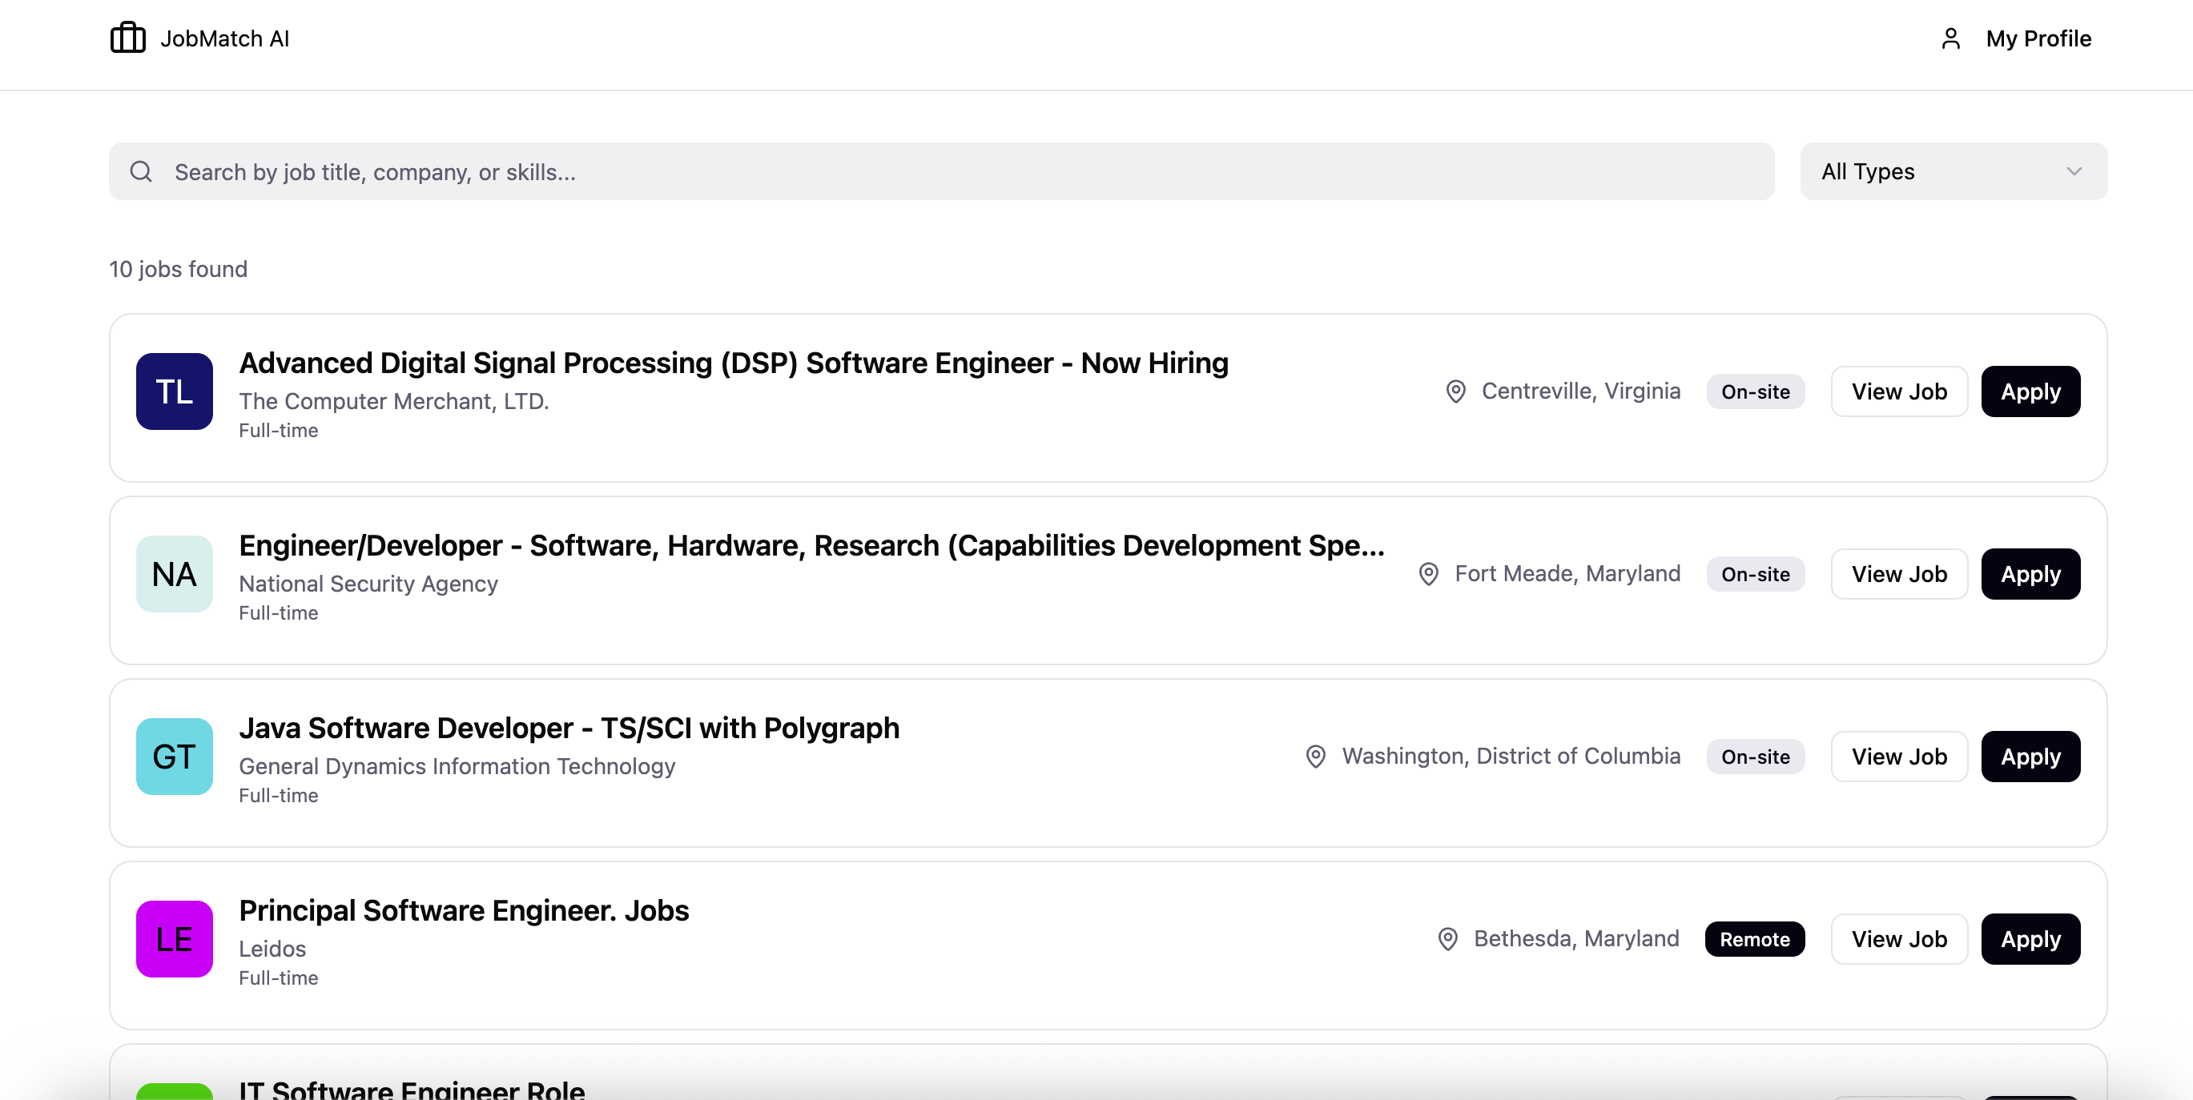Apply to Java Software Developer position
Viewport: 2193px width, 1100px height.
[x=2030, y=757]
